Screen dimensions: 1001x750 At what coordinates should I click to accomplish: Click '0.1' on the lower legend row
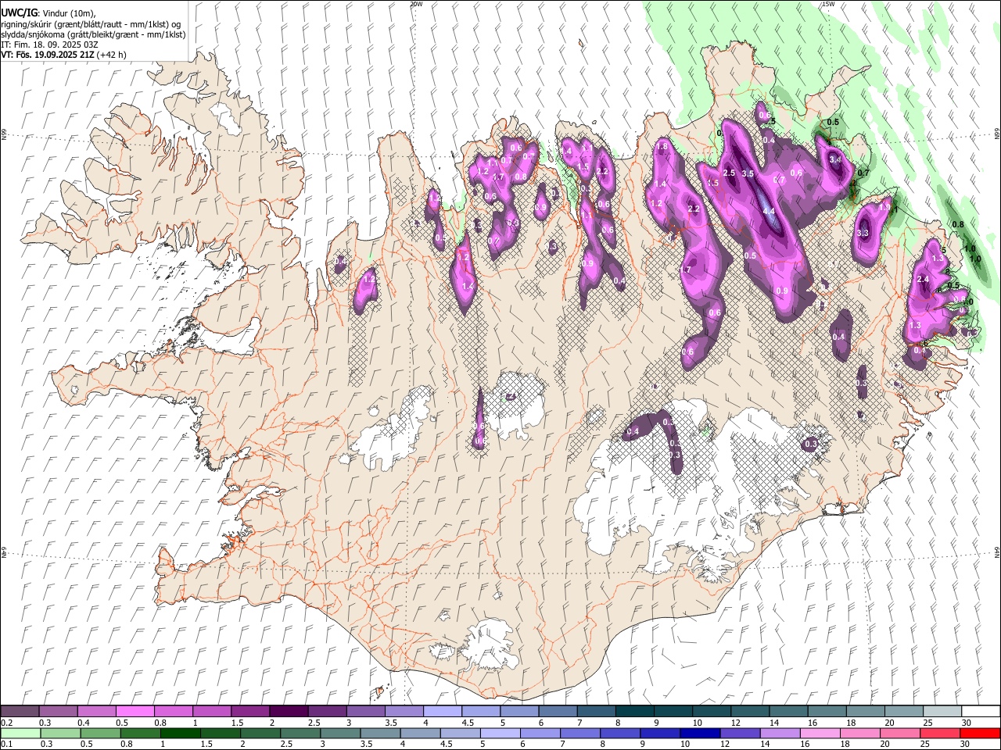(x=7, y=744)
